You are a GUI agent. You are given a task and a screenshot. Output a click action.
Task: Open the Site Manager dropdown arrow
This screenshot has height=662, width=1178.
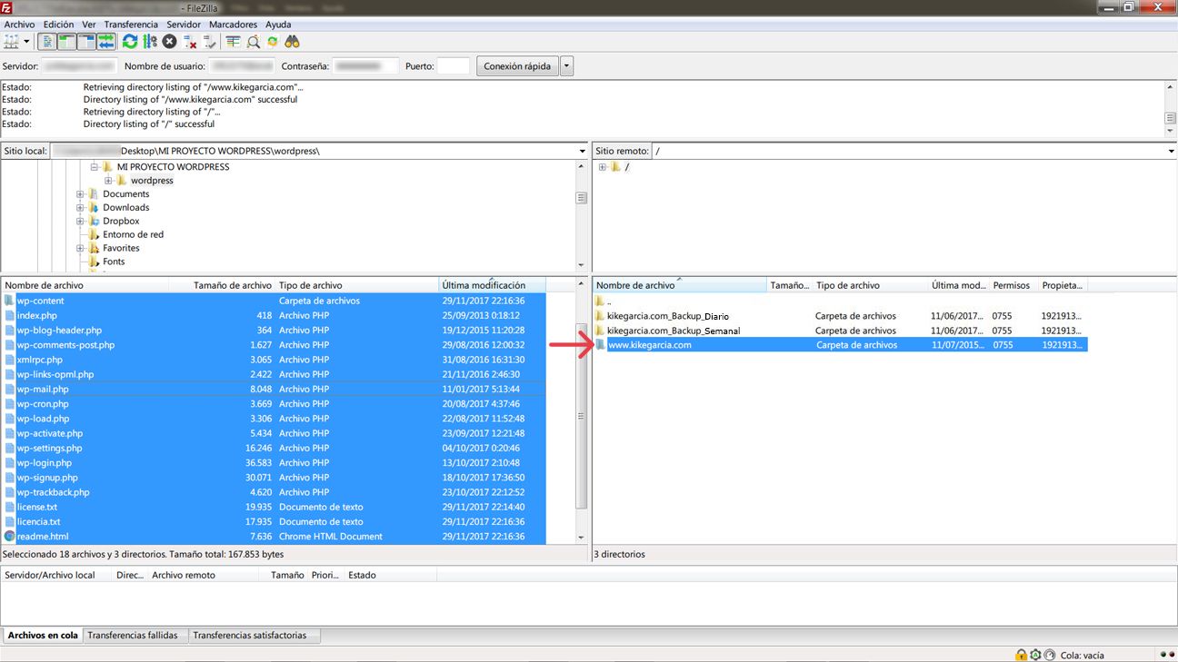(26, 42)
